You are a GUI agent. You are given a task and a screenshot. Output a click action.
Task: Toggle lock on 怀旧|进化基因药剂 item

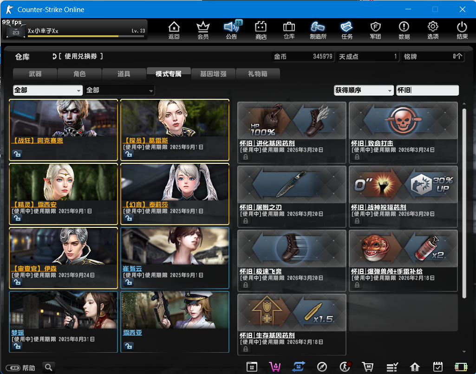246,157
